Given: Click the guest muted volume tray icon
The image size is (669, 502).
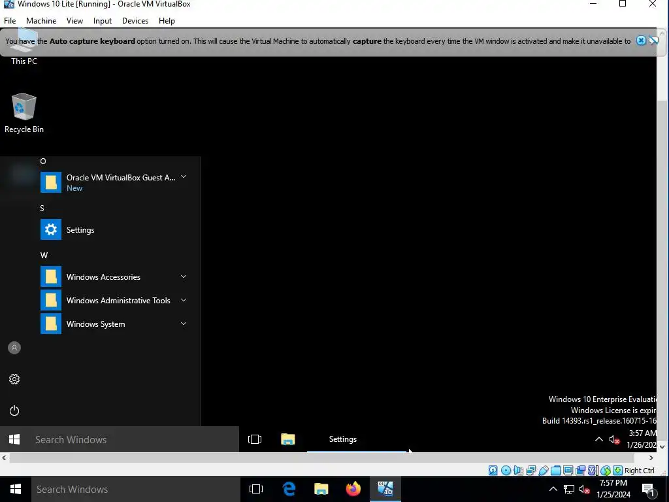Looking at the screenshot, I should pyautogui.click(x=614, y=440).
